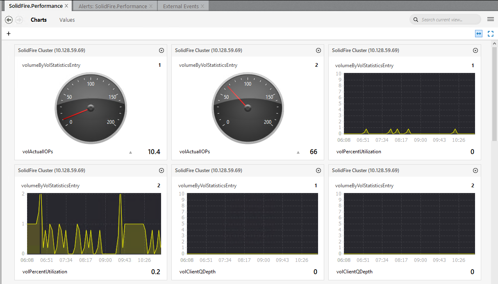
Task: Click volumeByVolStatisticsEntry text in 10.4 gauge panel
Action: (51, 65)
